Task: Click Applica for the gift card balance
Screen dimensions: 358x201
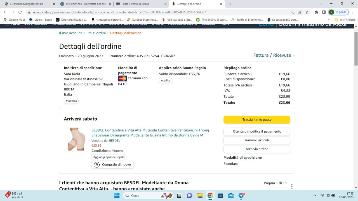Action: pos(166,80)
